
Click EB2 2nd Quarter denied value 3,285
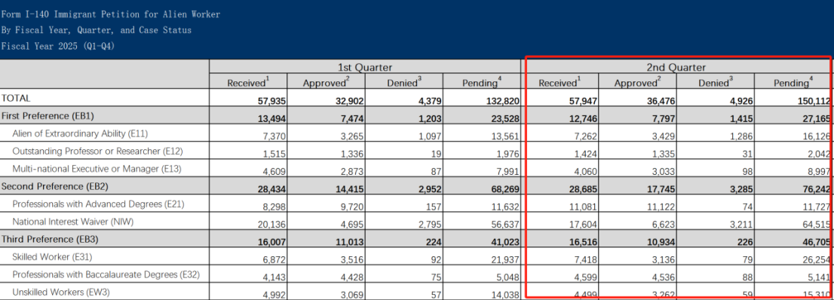(x=740, y=189)
